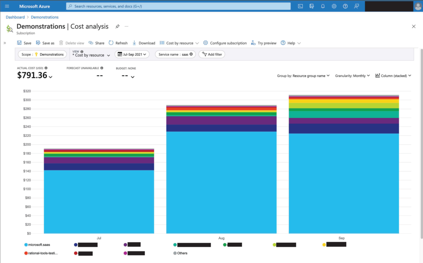
Task: Expand the Actual cost amount selector
Action: pos(50,76)
